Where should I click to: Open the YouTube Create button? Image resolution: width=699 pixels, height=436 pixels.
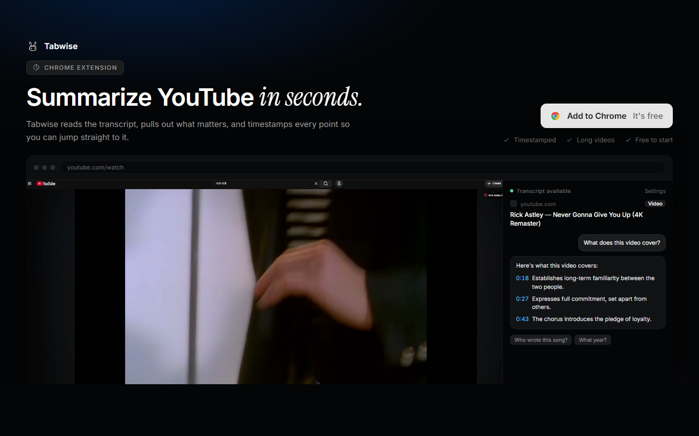[x=494, y=184]
